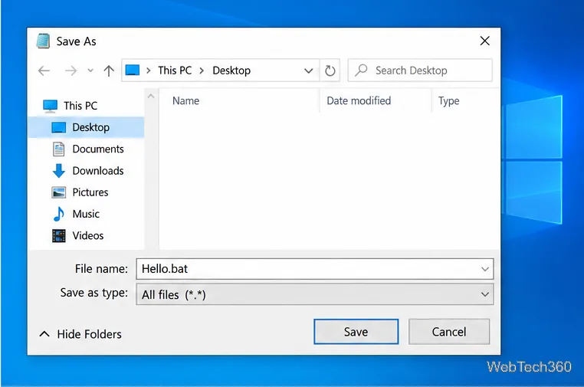Click the Save button
This screenshot has width=584, height=387.
pyautogui.click(x=356, y=332)
